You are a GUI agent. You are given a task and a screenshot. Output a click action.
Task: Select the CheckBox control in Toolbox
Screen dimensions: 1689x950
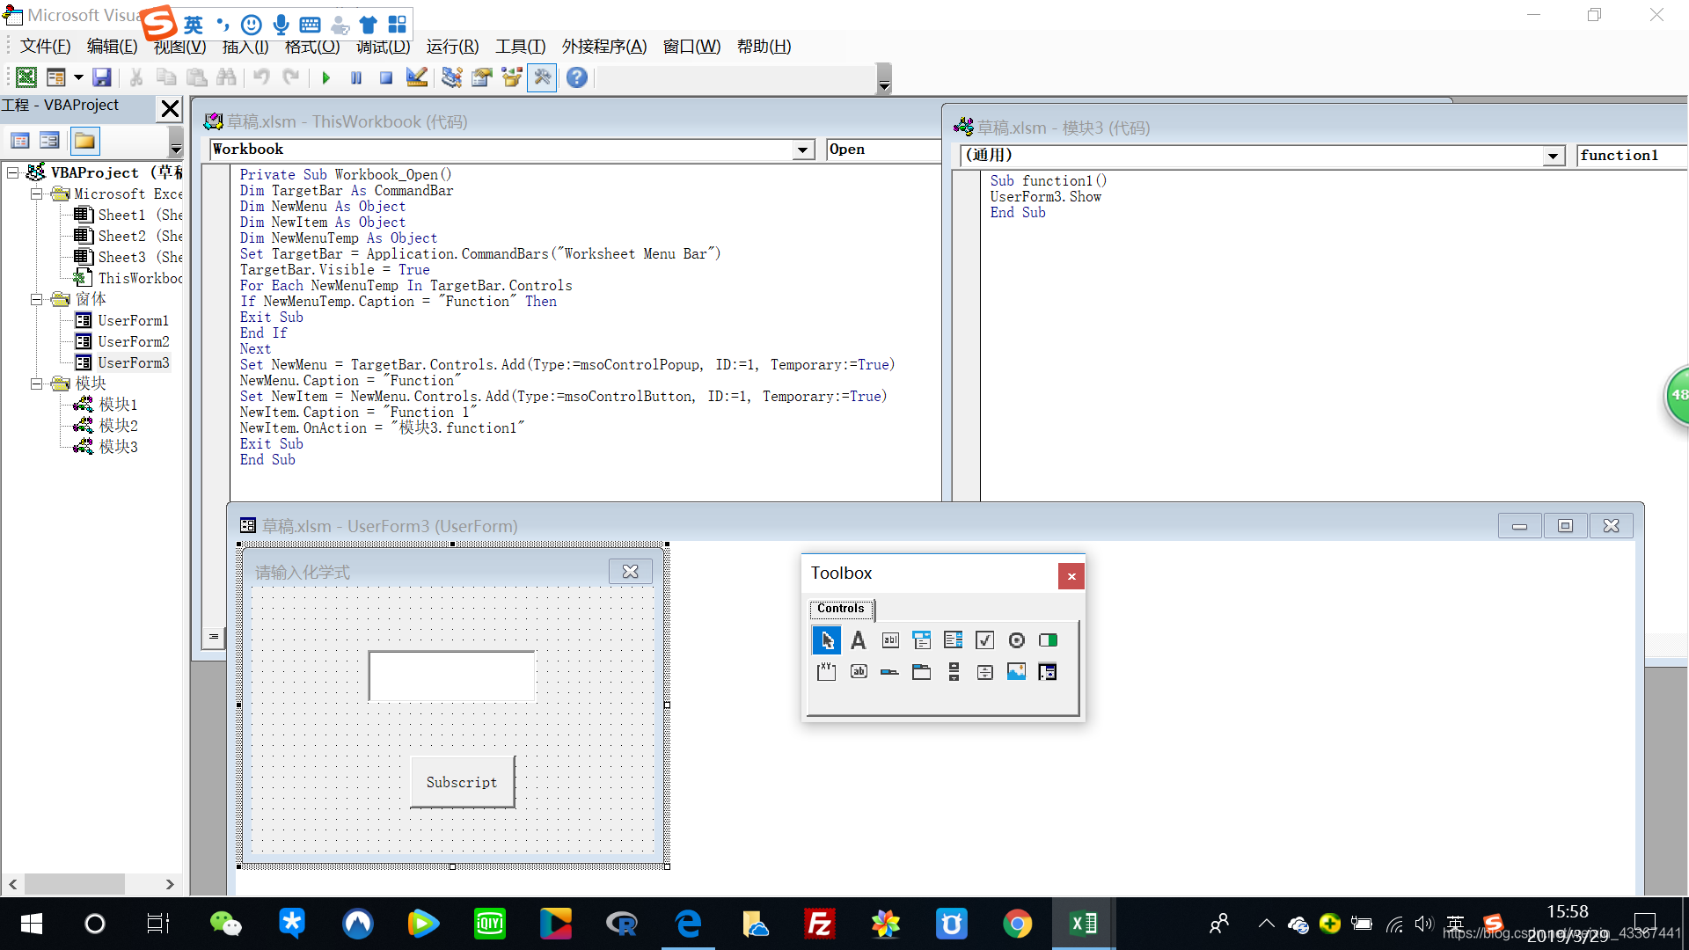(984, 640)
